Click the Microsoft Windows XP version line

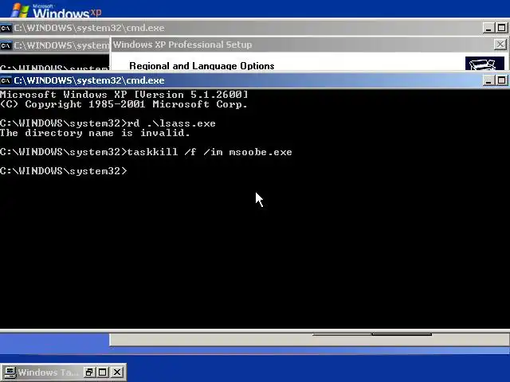[124, 95]
